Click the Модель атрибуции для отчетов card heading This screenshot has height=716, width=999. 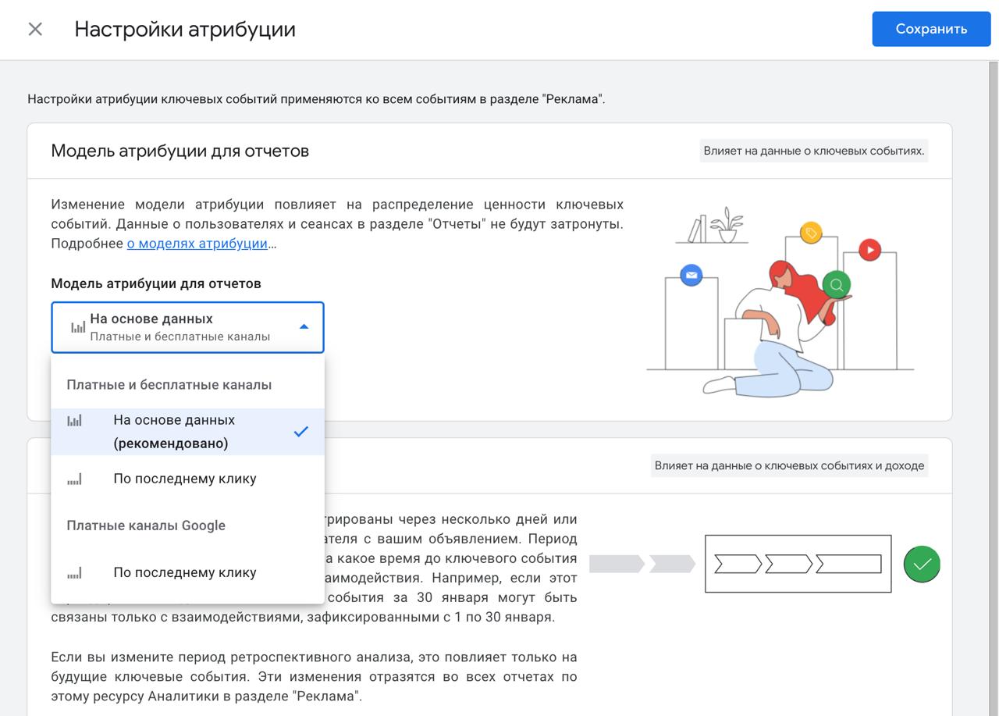(x=180, y=151)
